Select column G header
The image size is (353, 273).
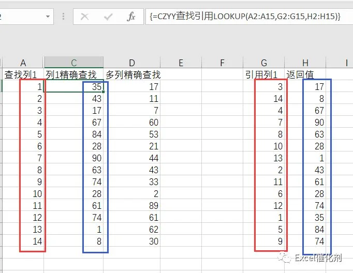coord(264,63)
